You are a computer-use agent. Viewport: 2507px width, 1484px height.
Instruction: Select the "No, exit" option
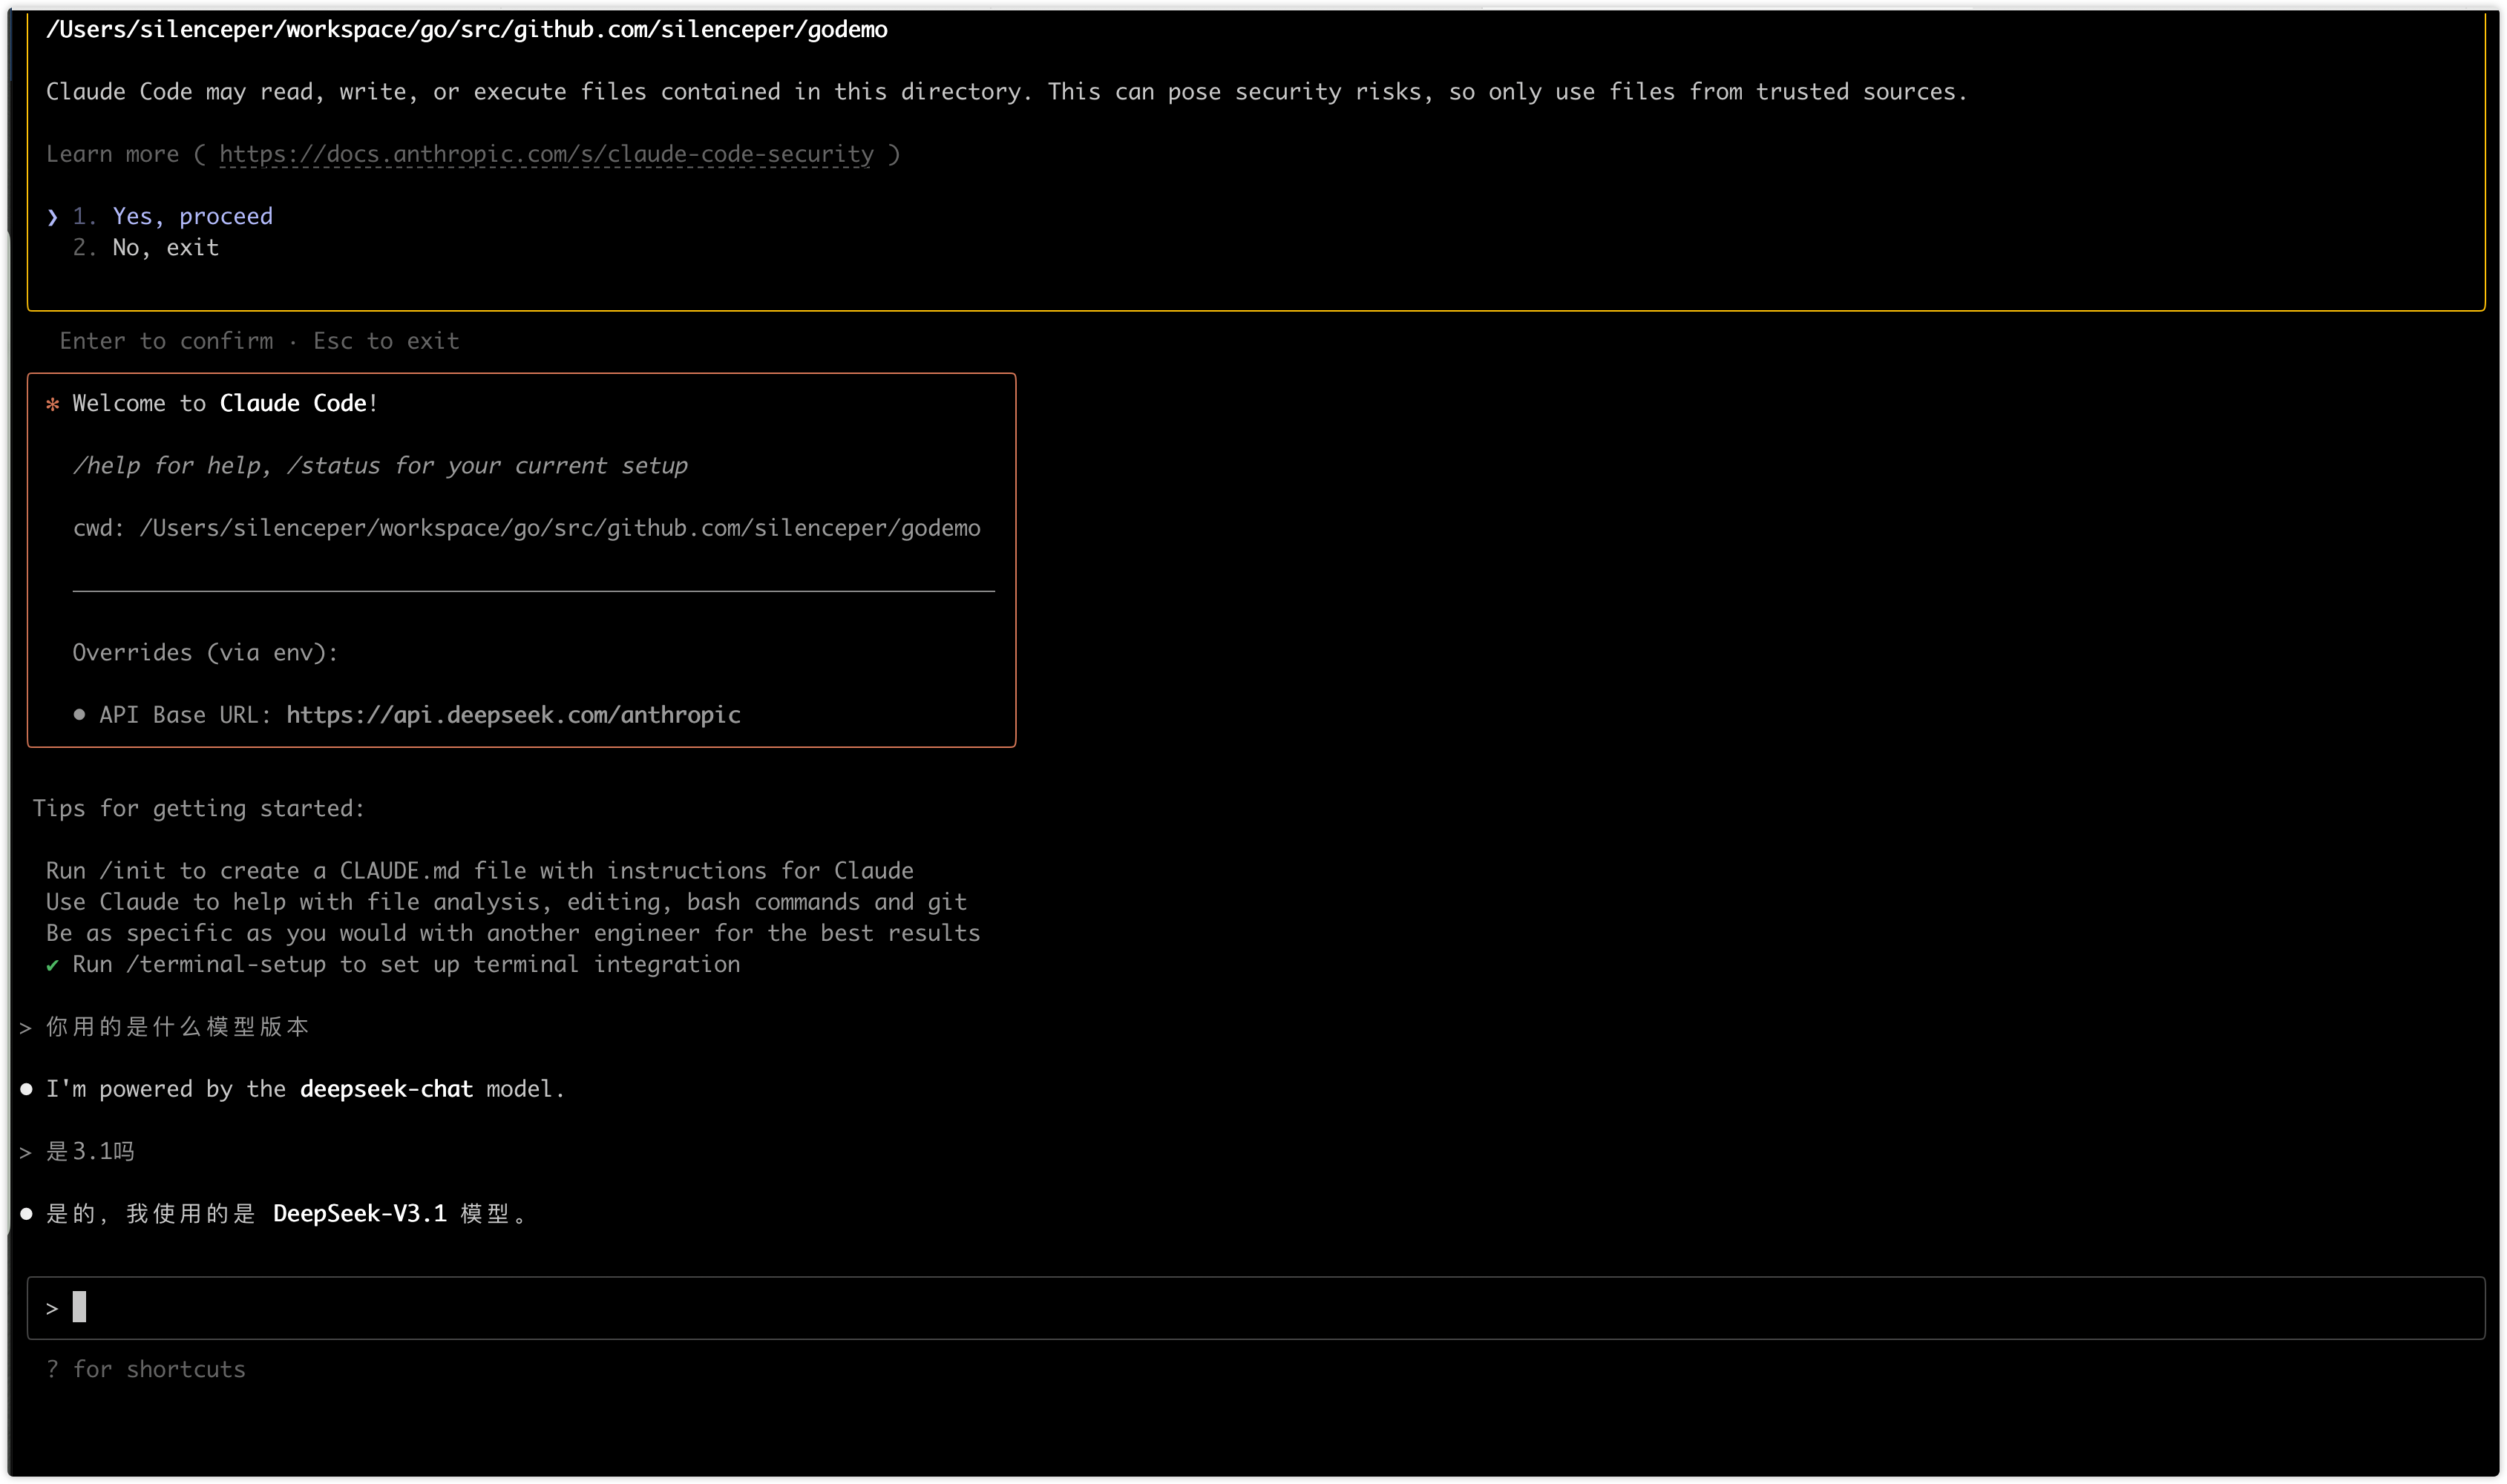(165, 247)
